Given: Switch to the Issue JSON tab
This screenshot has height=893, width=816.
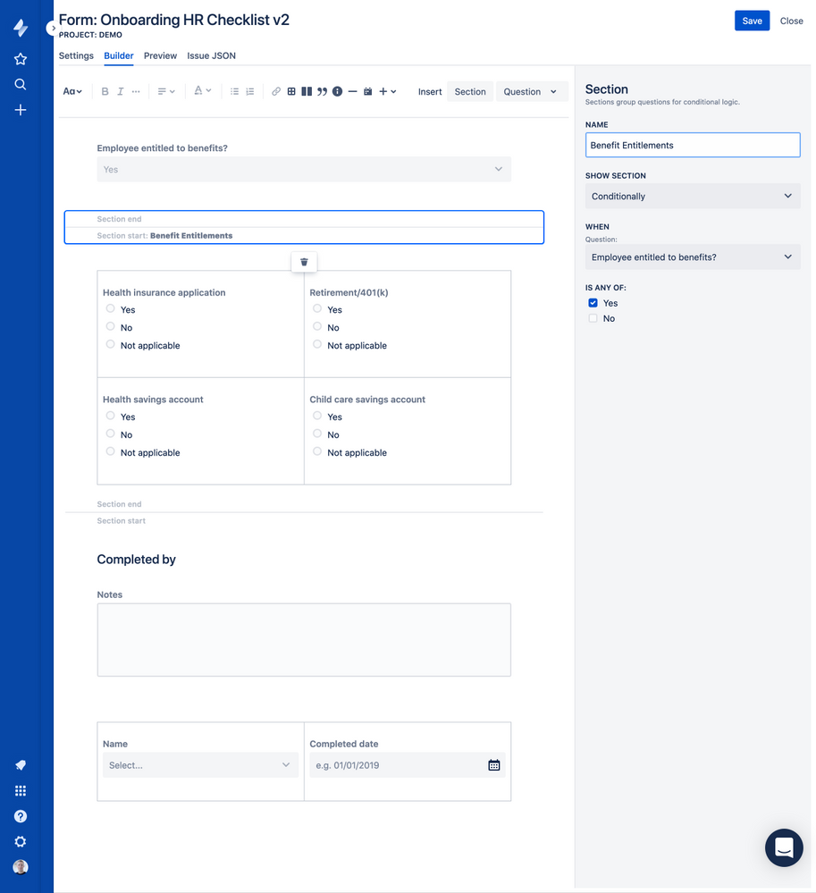Looking at the screenshot, I should click(x=211, y=55).
